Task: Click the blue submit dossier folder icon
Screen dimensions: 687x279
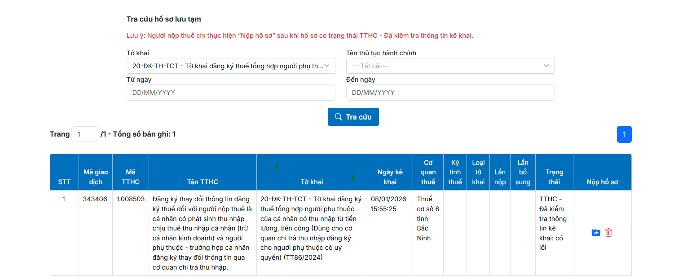Action: click(x=596, y=233)
